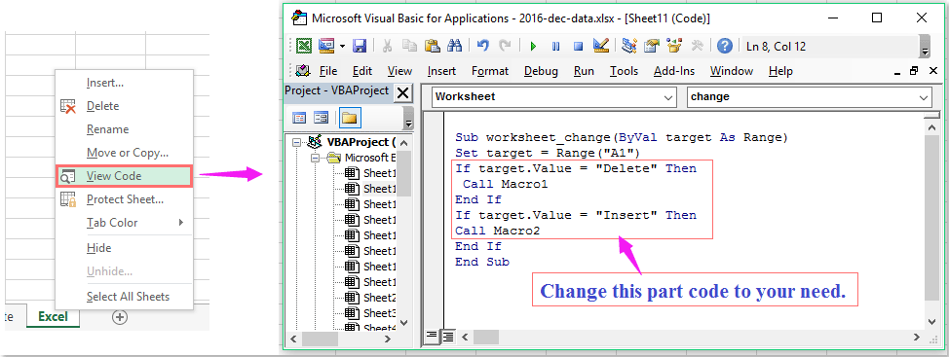Screen dimensions: 949x357
Task: Open the View menu
Action: click(x=399, y=71)
